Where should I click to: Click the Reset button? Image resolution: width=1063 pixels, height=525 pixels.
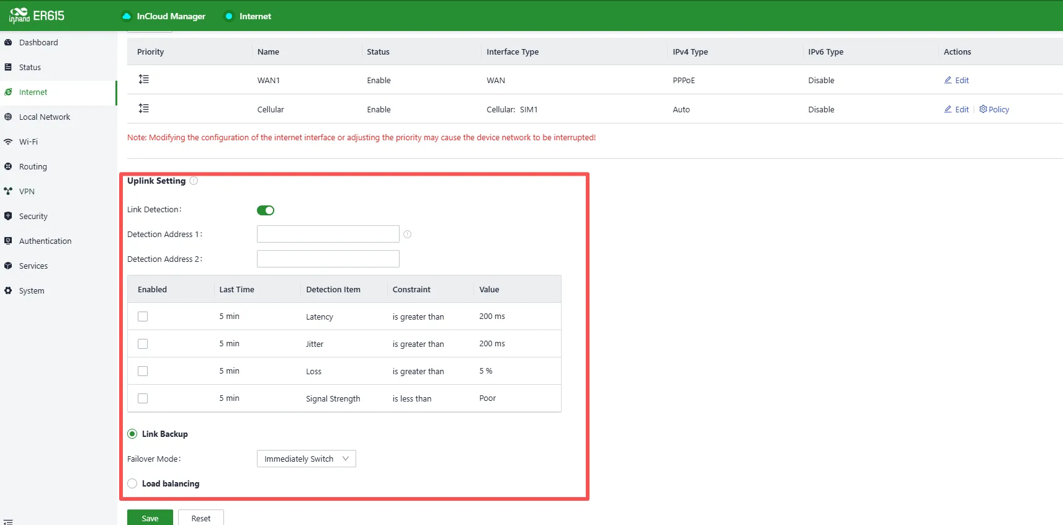coord(201,518)
